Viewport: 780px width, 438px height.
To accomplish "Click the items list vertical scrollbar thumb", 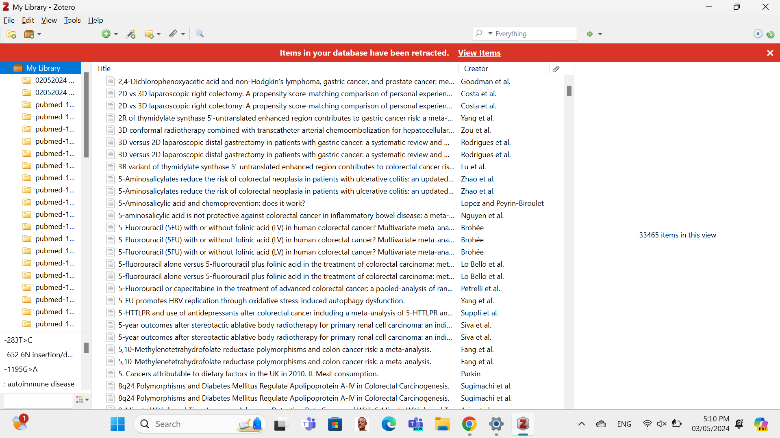I will (569, 91).
